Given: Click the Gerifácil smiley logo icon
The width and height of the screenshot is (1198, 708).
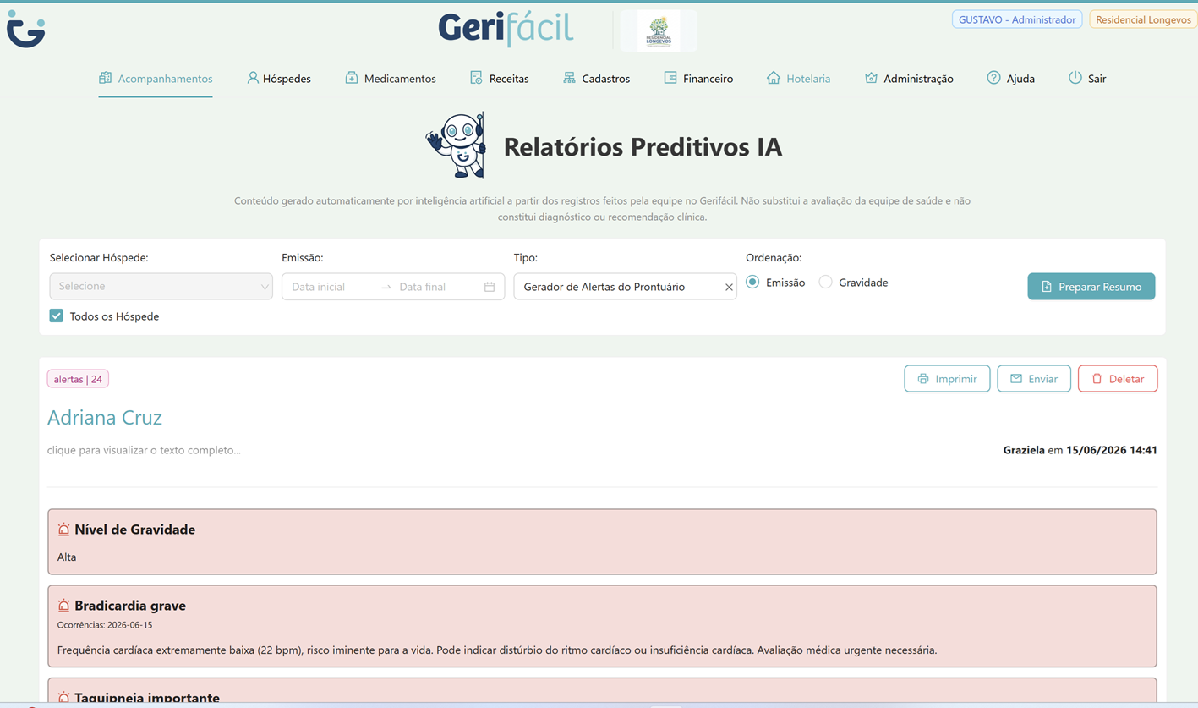Looking at the screenshot, I should coord(25,29).
